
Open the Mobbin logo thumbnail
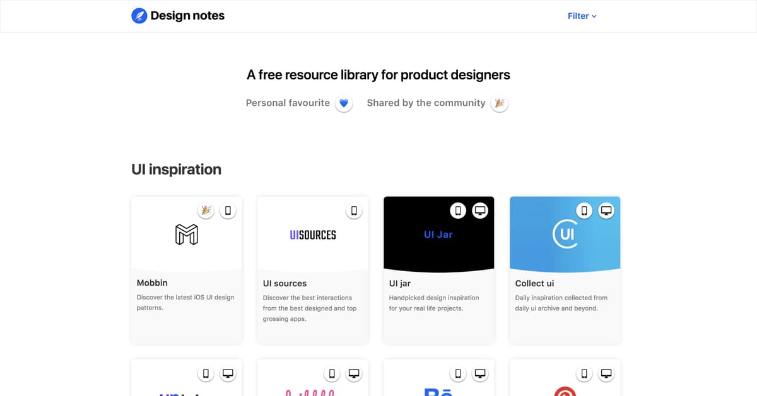[187, 235]
